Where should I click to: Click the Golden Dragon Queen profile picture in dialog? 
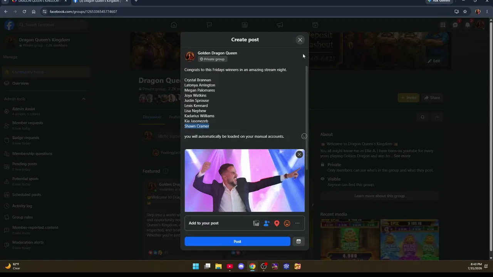[x=190, y=56]
